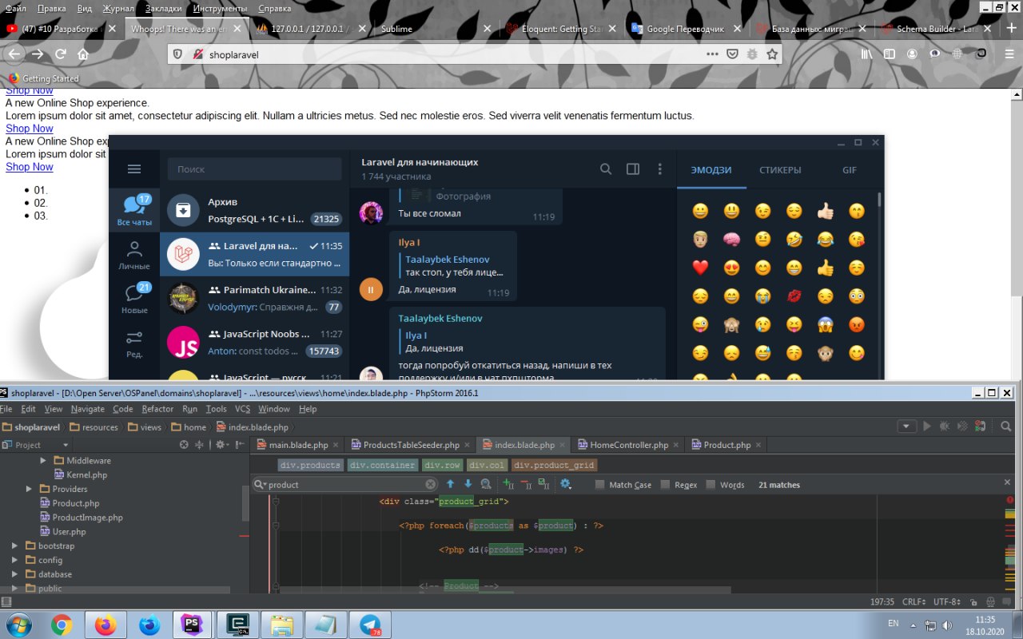Open Firefox library icon
Viewport: 1023px width, 639px height.
coord(866,54)
